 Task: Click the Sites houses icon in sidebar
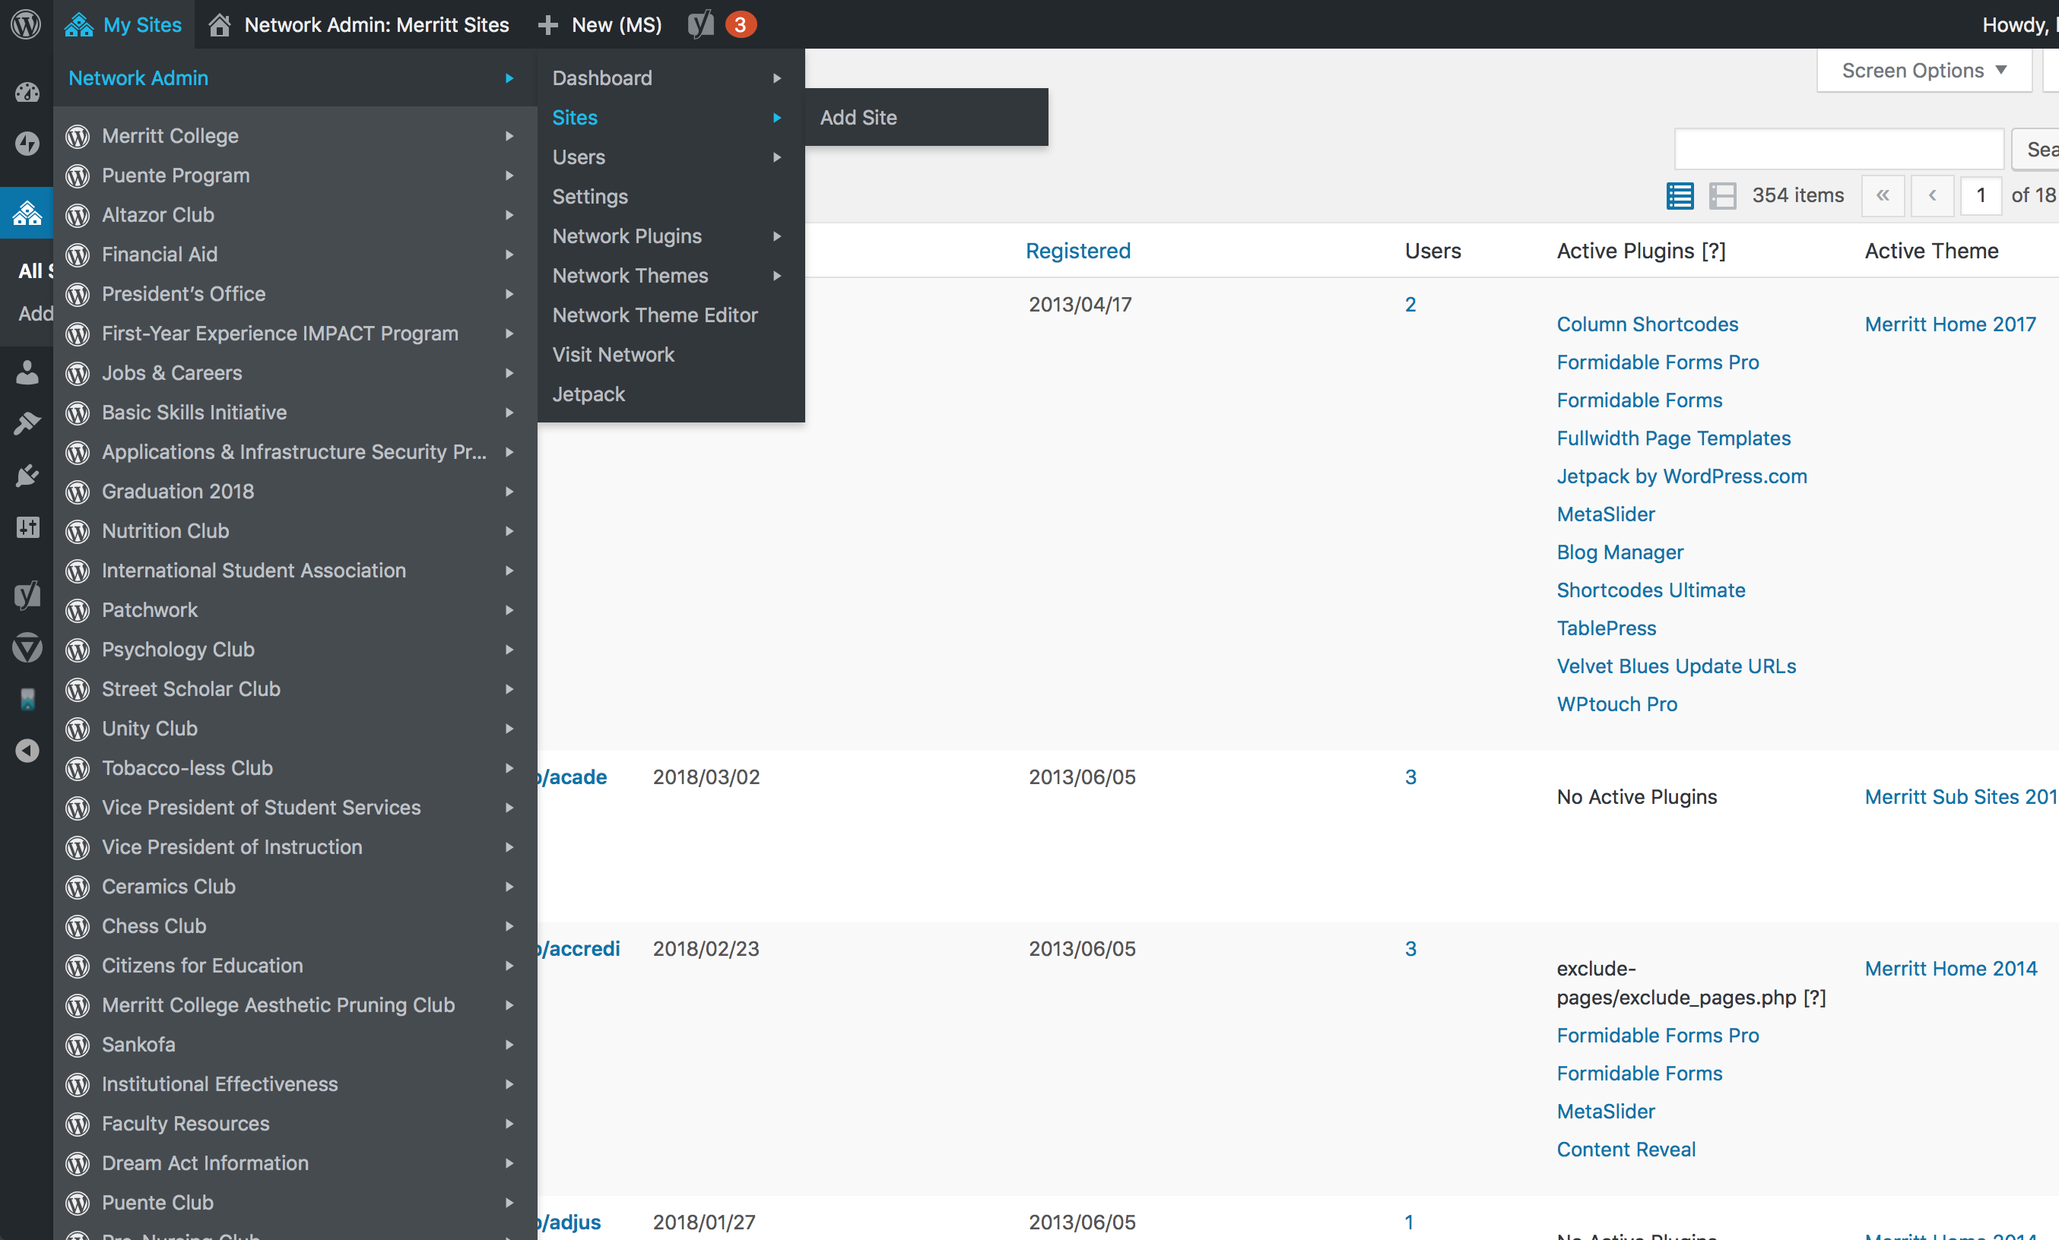pos(27,214)
